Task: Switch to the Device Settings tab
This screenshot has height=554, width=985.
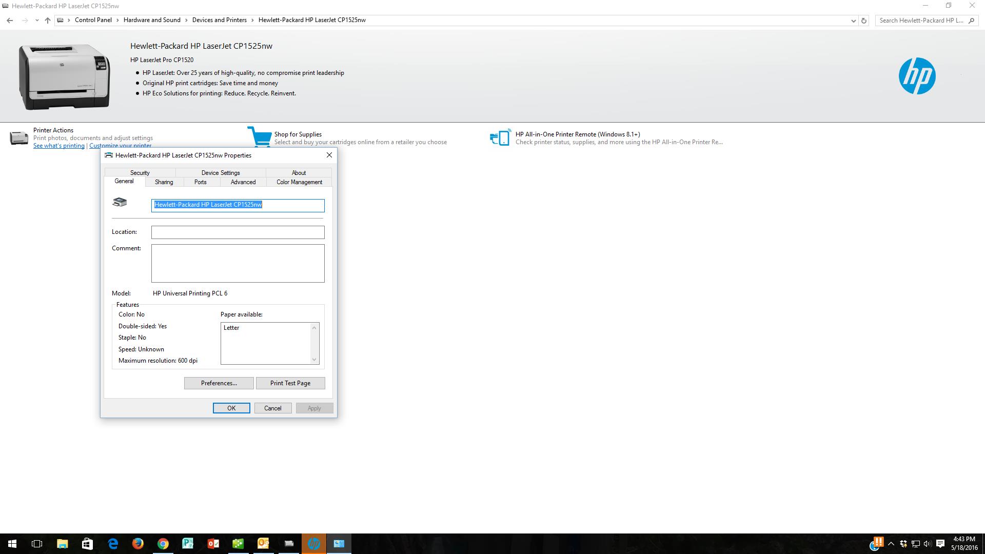Action: click(220, 173)
